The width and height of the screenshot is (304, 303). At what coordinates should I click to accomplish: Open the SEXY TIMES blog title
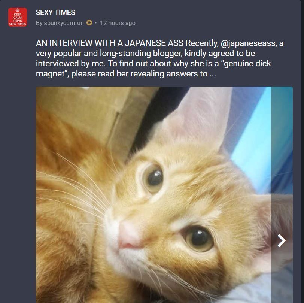[55, 13]
